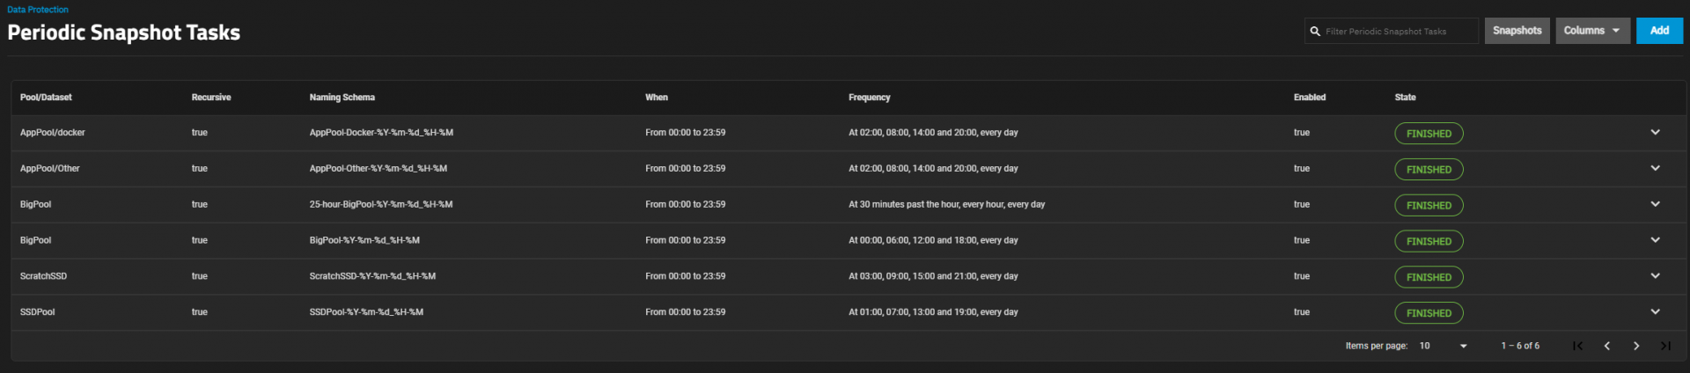
Task: Open the Items per page selector
Action: [1444, 346]
